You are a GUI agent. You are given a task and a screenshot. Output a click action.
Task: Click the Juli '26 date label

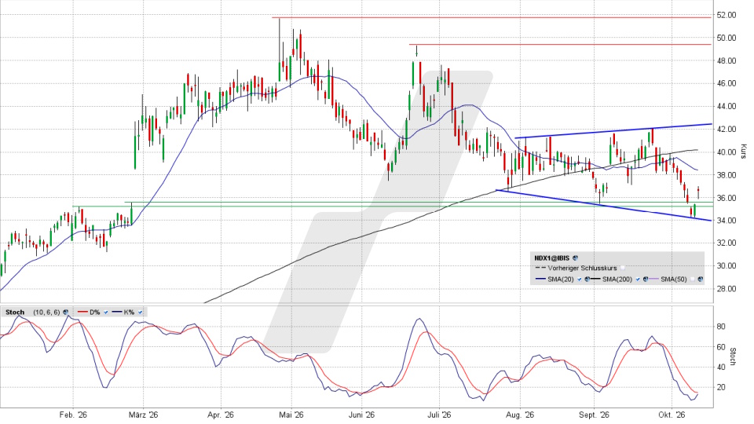coord(440,415)
